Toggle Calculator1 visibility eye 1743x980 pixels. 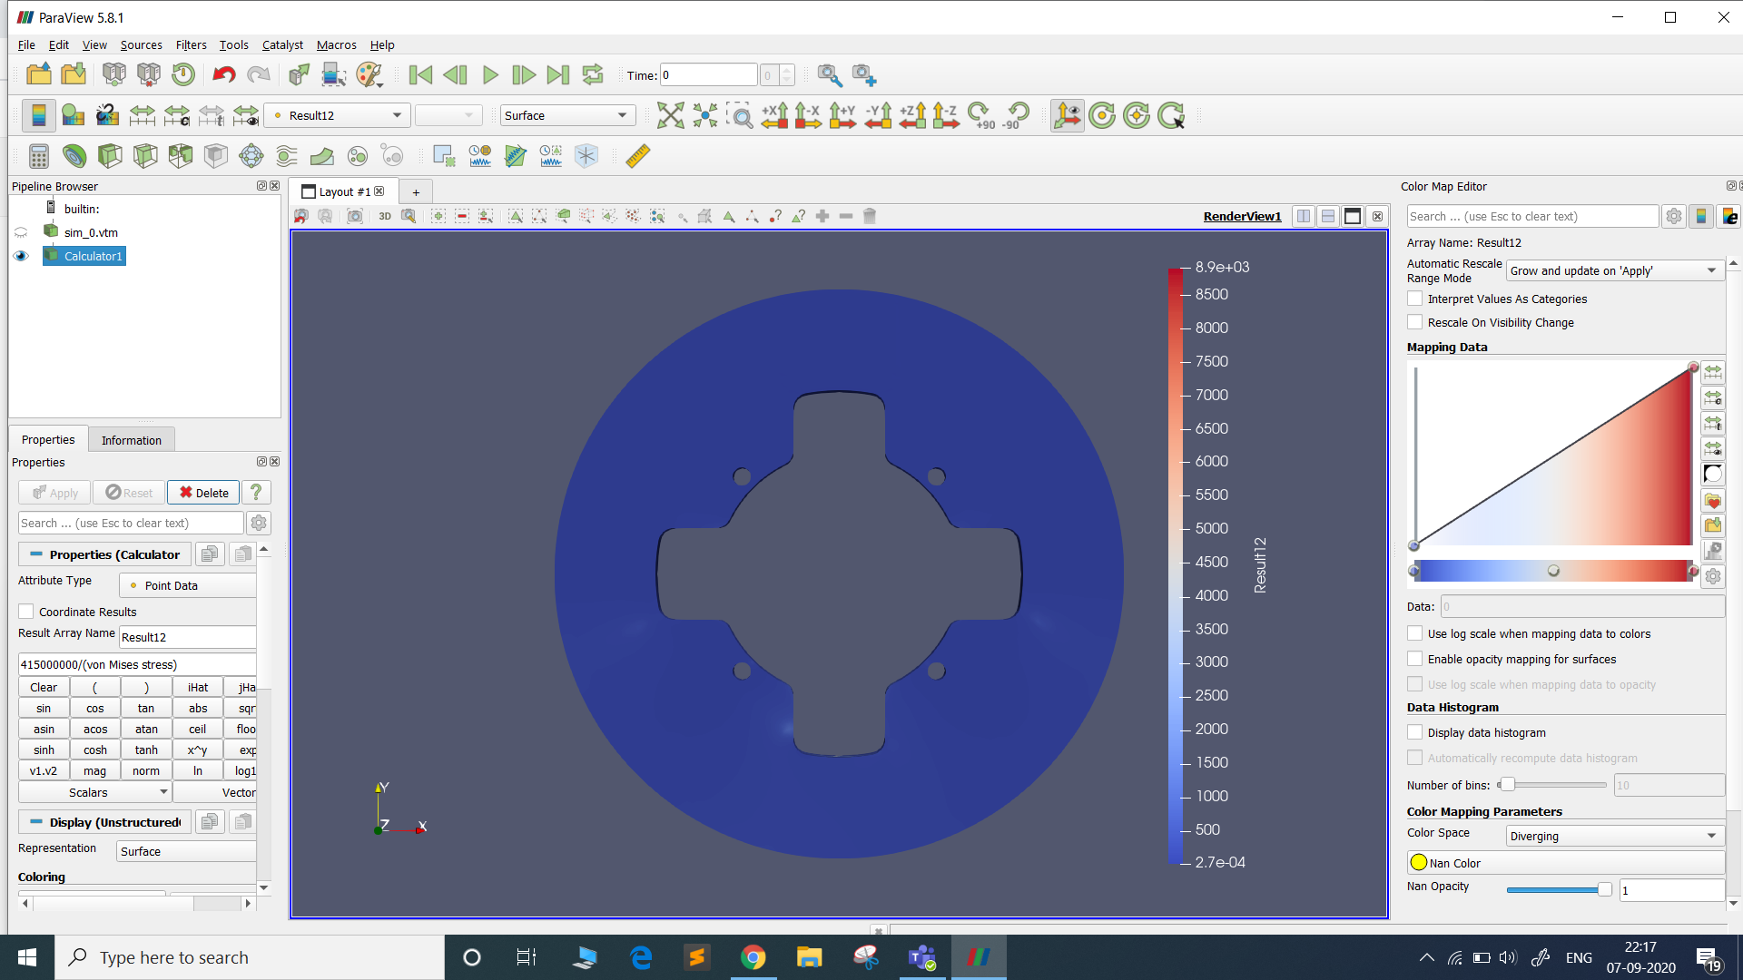tap(21, 257)
